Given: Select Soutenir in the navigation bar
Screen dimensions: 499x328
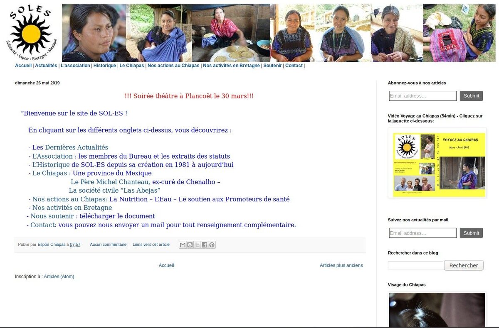Looking at the screenshot, I should (272, 66).
